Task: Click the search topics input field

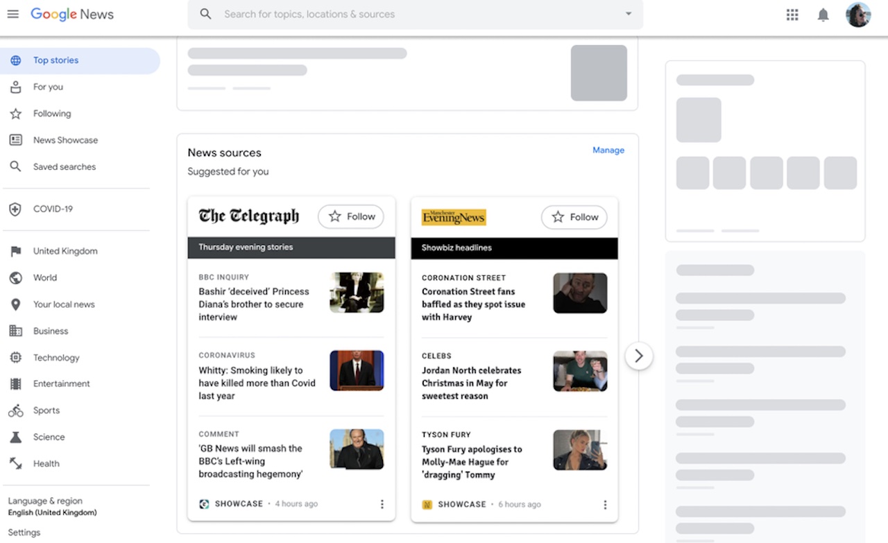Action: [416, 14]
